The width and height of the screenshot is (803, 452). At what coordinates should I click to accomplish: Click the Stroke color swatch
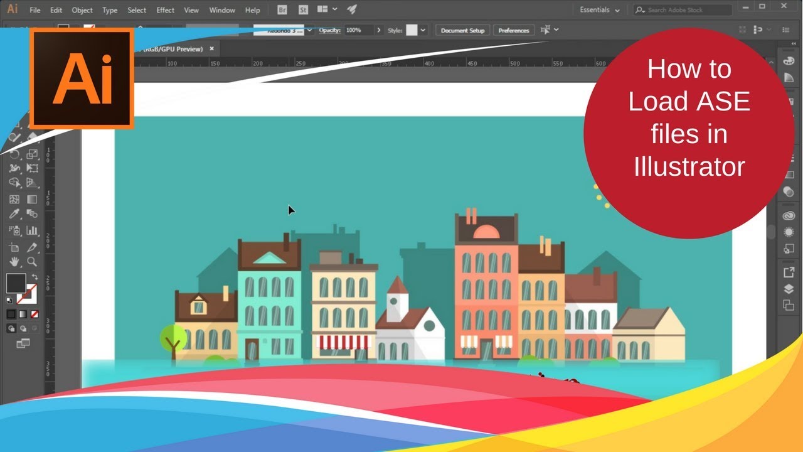coord(28,293)
